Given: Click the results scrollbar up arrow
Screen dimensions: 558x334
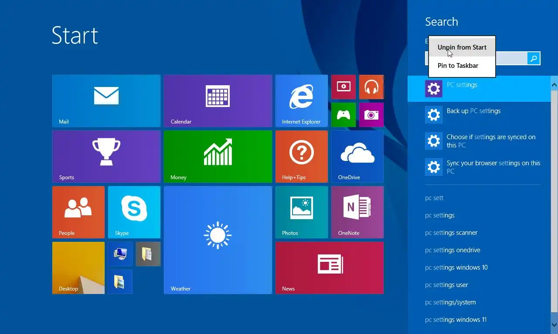Looking at the screenshot, I should [x=555, y=85].
